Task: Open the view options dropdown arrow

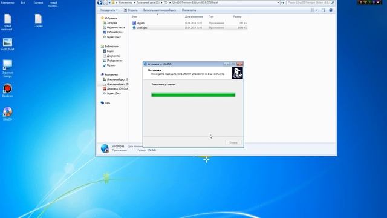Action: coord(317,10)
